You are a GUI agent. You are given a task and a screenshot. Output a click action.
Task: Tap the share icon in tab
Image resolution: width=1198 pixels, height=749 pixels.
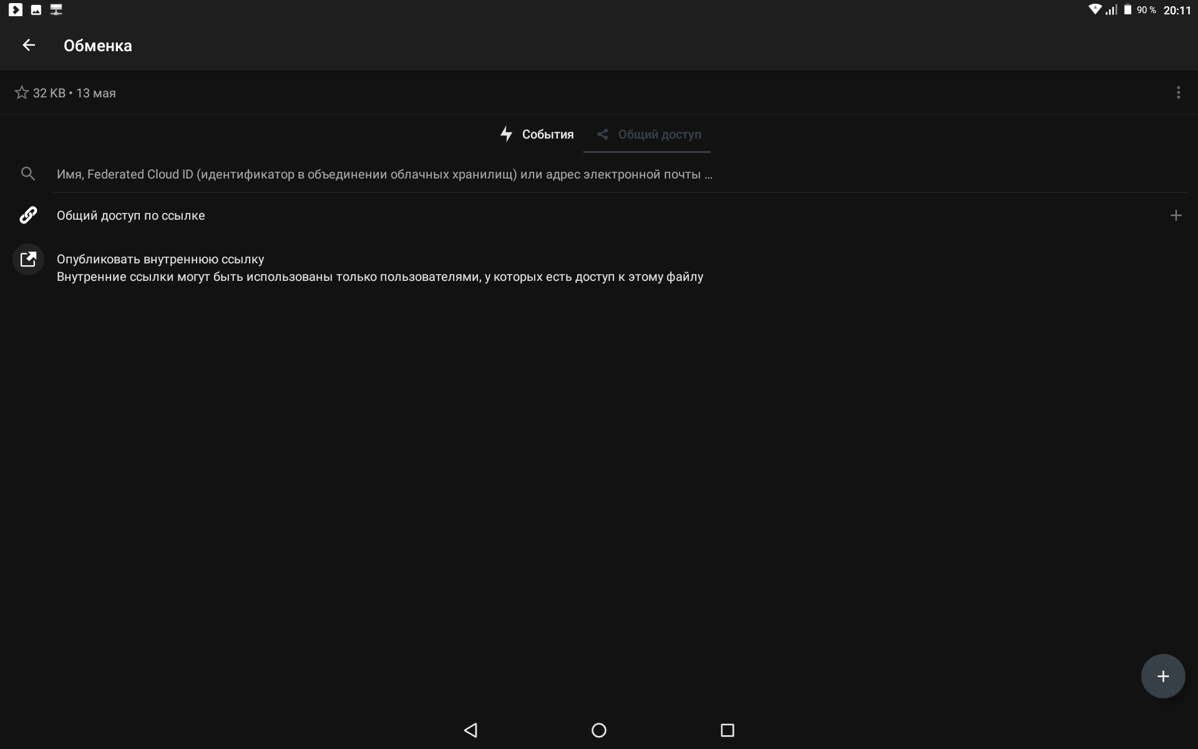click(x=602, y=134)
